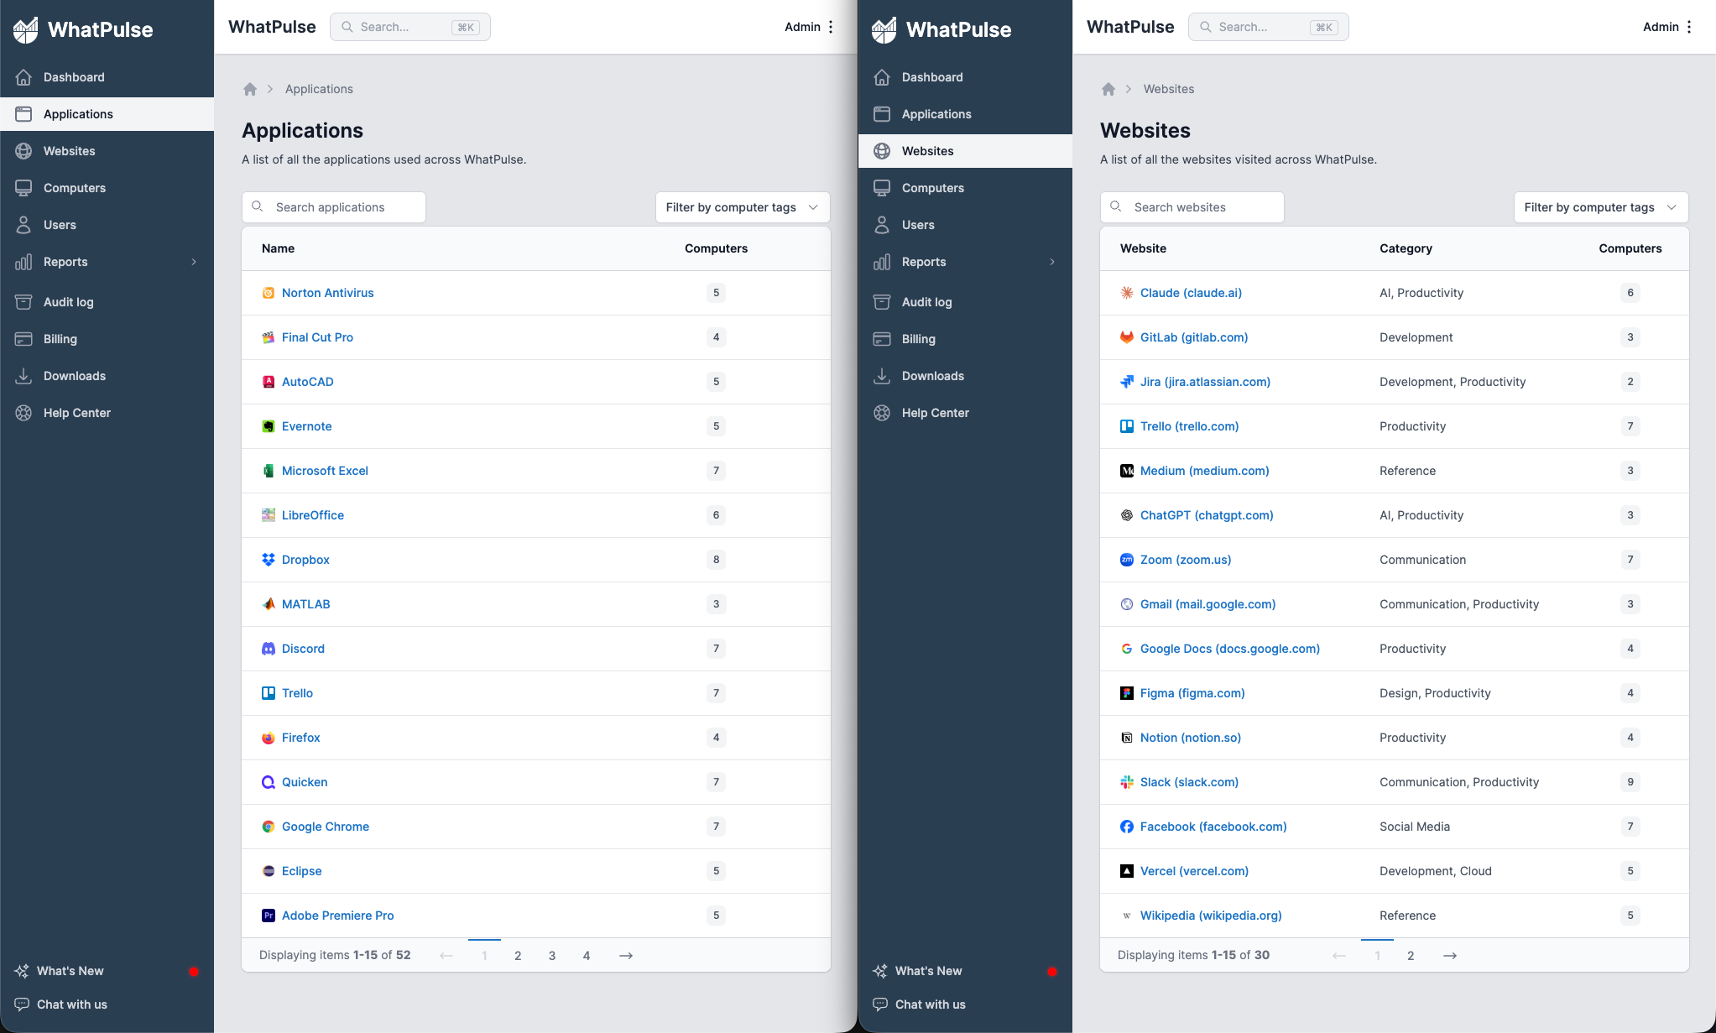This screenshot has width=1716, height=1033.
Task: Open Filter by computer tags in Websites window
Action: tap(1601, 207)
